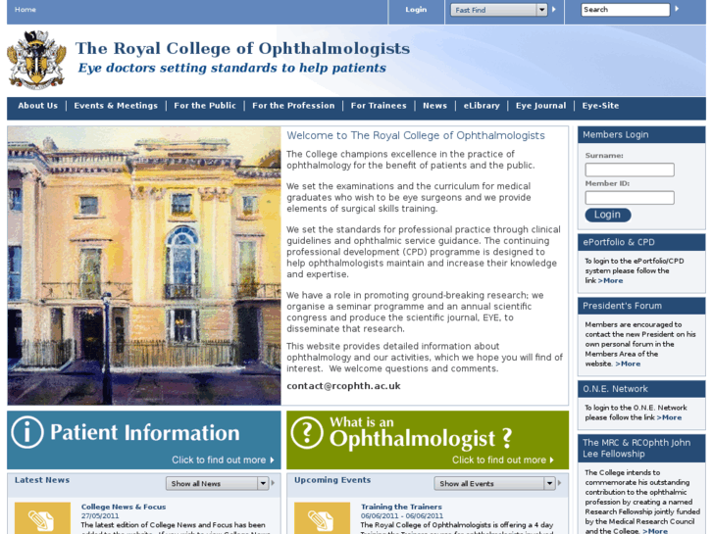This screenshot has height=534, width=713.
Task: Follow the President's Forum More link
Action: pos(628,364)
